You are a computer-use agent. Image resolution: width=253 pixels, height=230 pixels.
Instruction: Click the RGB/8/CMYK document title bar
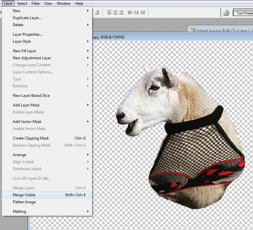click(172, 37)
